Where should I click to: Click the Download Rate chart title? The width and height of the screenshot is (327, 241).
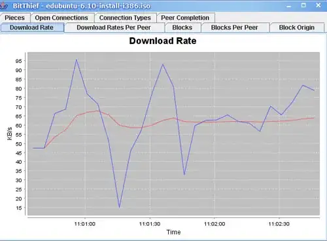tap(163, 41)
